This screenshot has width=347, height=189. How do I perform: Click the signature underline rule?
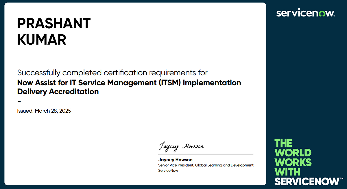tap(206, 154)
